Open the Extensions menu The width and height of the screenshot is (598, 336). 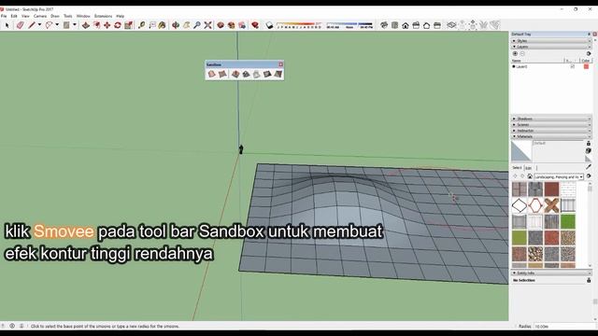104,16
